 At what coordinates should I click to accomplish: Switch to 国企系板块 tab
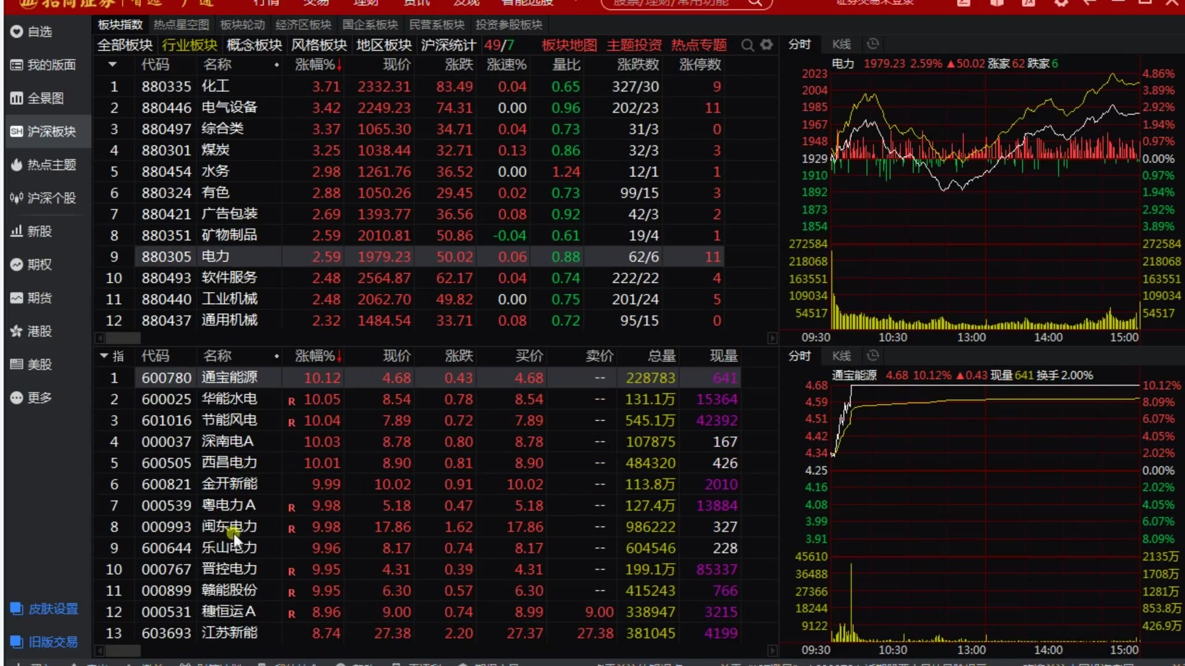(370, 25)
